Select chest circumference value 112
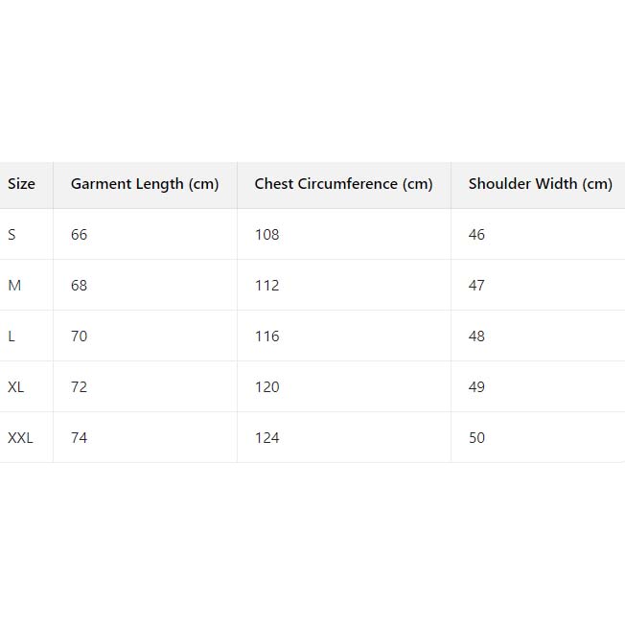This screenshot has height=626, width=625. click(x=266, y=286)
